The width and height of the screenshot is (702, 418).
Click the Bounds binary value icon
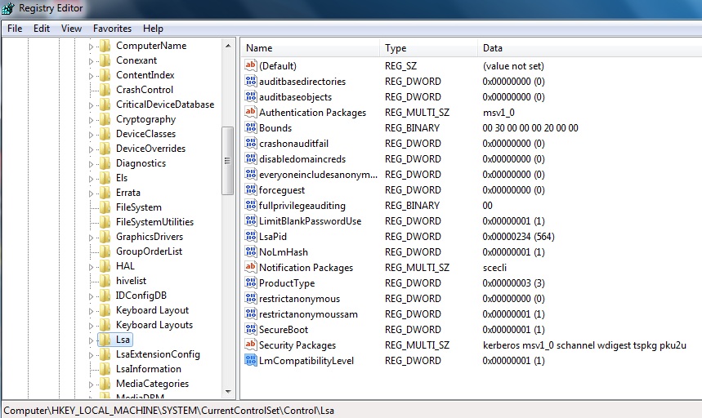(251, 127)
